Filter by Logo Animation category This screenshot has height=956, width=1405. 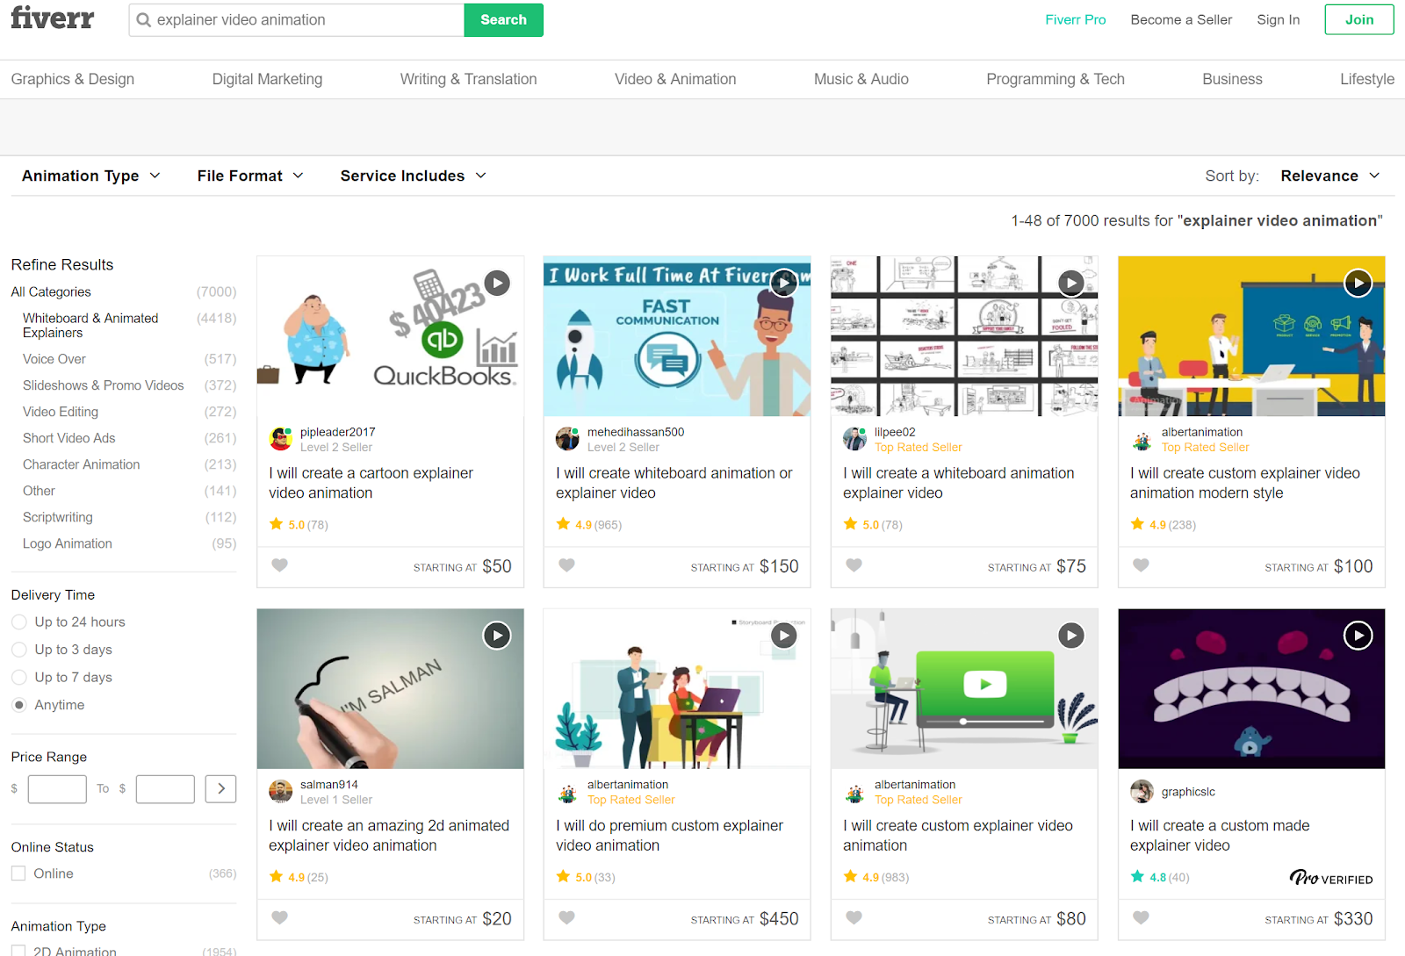tap(68, 543)
